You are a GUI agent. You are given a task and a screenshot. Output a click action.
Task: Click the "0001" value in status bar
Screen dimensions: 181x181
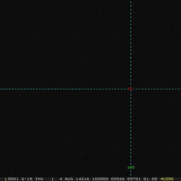tap(13, 179)
